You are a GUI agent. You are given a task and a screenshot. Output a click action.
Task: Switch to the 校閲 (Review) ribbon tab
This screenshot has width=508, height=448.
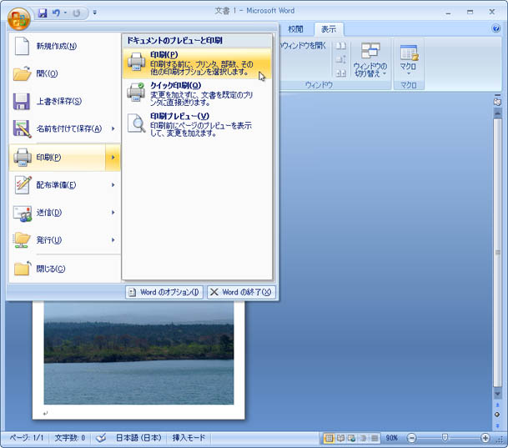click(295, 28)
